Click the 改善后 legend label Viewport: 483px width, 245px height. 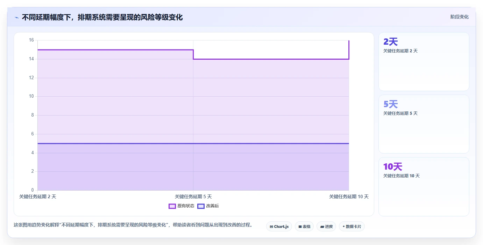point(212,206)
